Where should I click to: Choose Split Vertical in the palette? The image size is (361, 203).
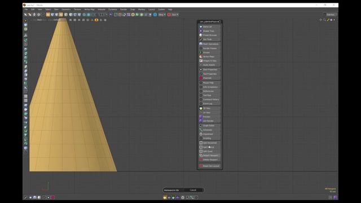click(x=209, y=147)
